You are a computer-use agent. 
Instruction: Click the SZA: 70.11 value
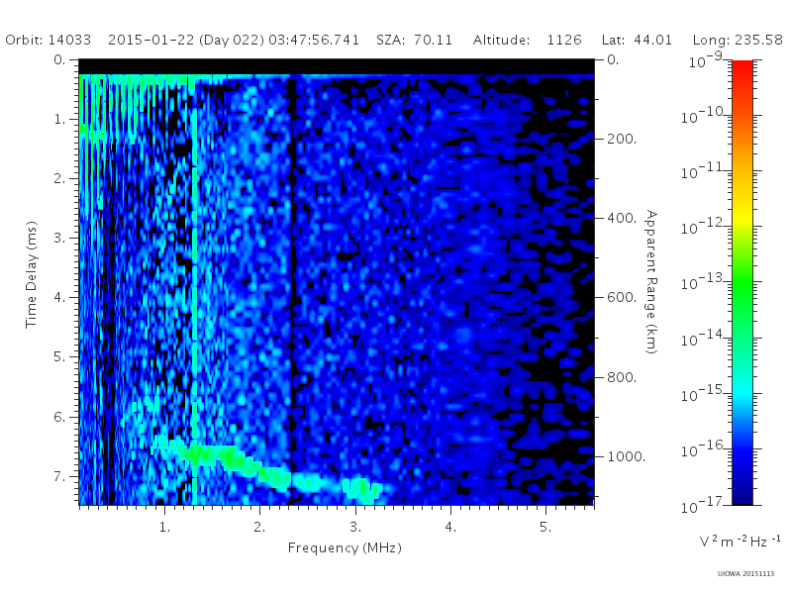click(x=414, y=40)
